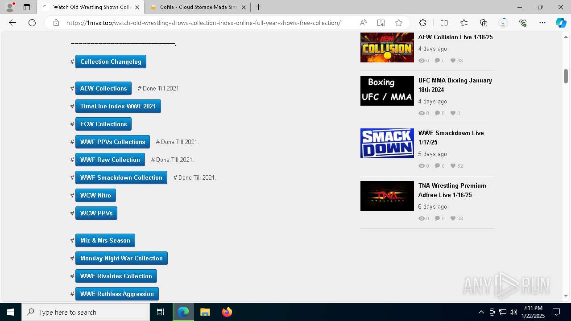Open Read aloud icon in address bar
This screenshot has width=571, height=321.
pyautogui.click(x=363, y=23)
